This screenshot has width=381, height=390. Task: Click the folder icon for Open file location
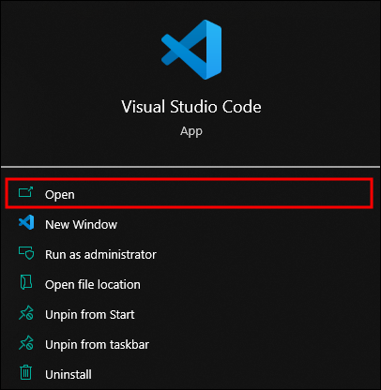tap(26, 282)
